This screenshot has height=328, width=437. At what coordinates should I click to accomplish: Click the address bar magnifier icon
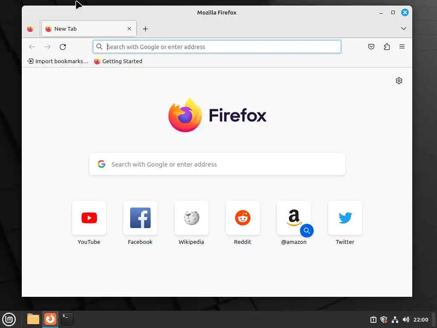point(99,47)
